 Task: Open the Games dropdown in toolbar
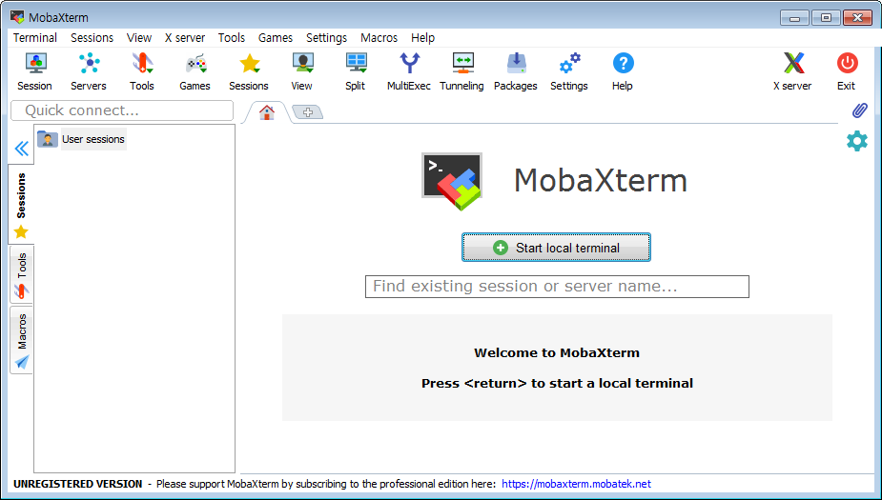click(195, 71)
